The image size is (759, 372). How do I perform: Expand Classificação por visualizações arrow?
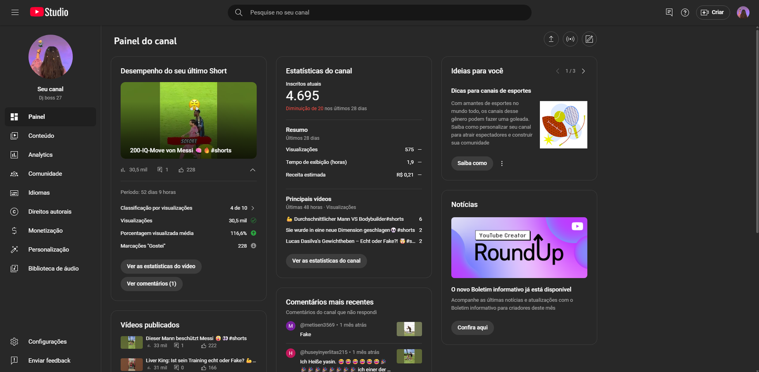click(253, 208)
